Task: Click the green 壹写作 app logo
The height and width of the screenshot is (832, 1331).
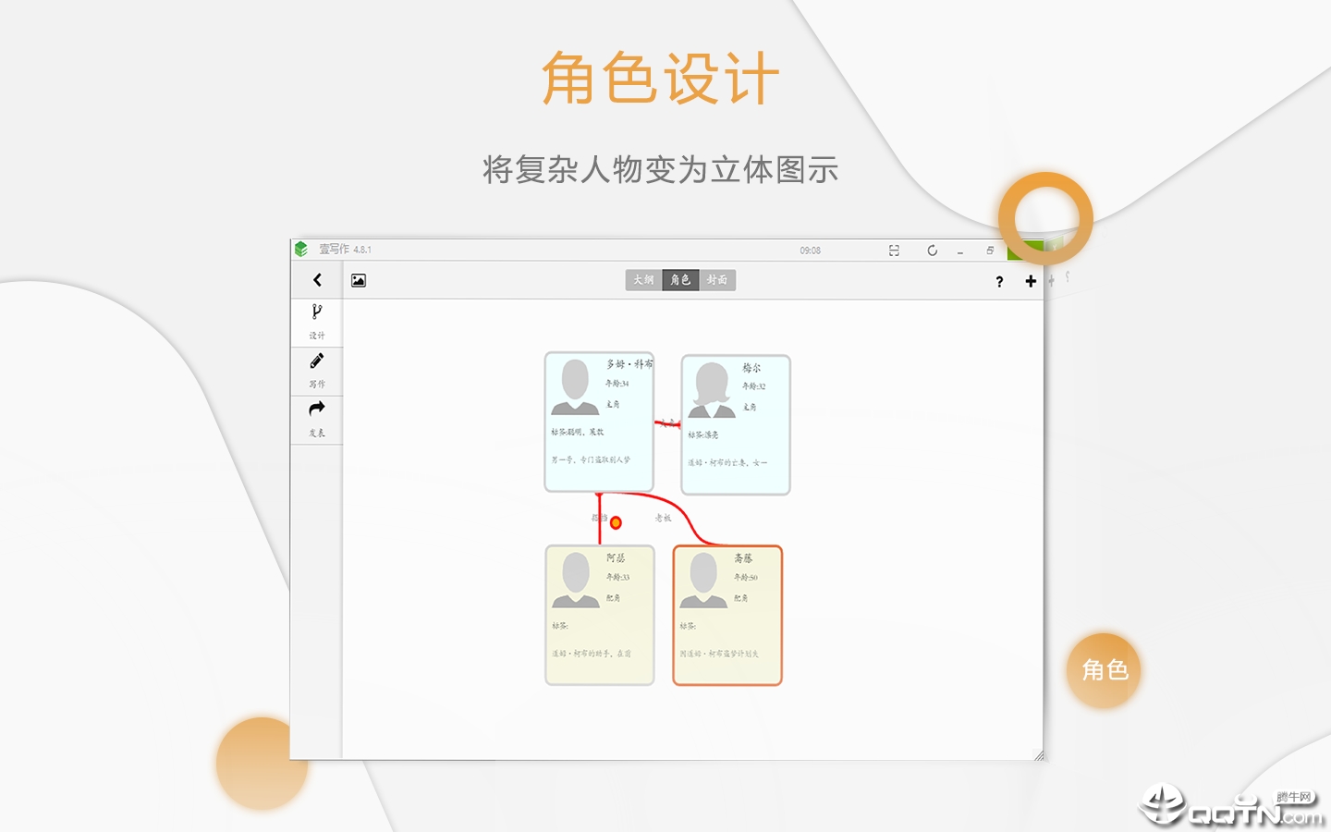Action: point(301,249)
